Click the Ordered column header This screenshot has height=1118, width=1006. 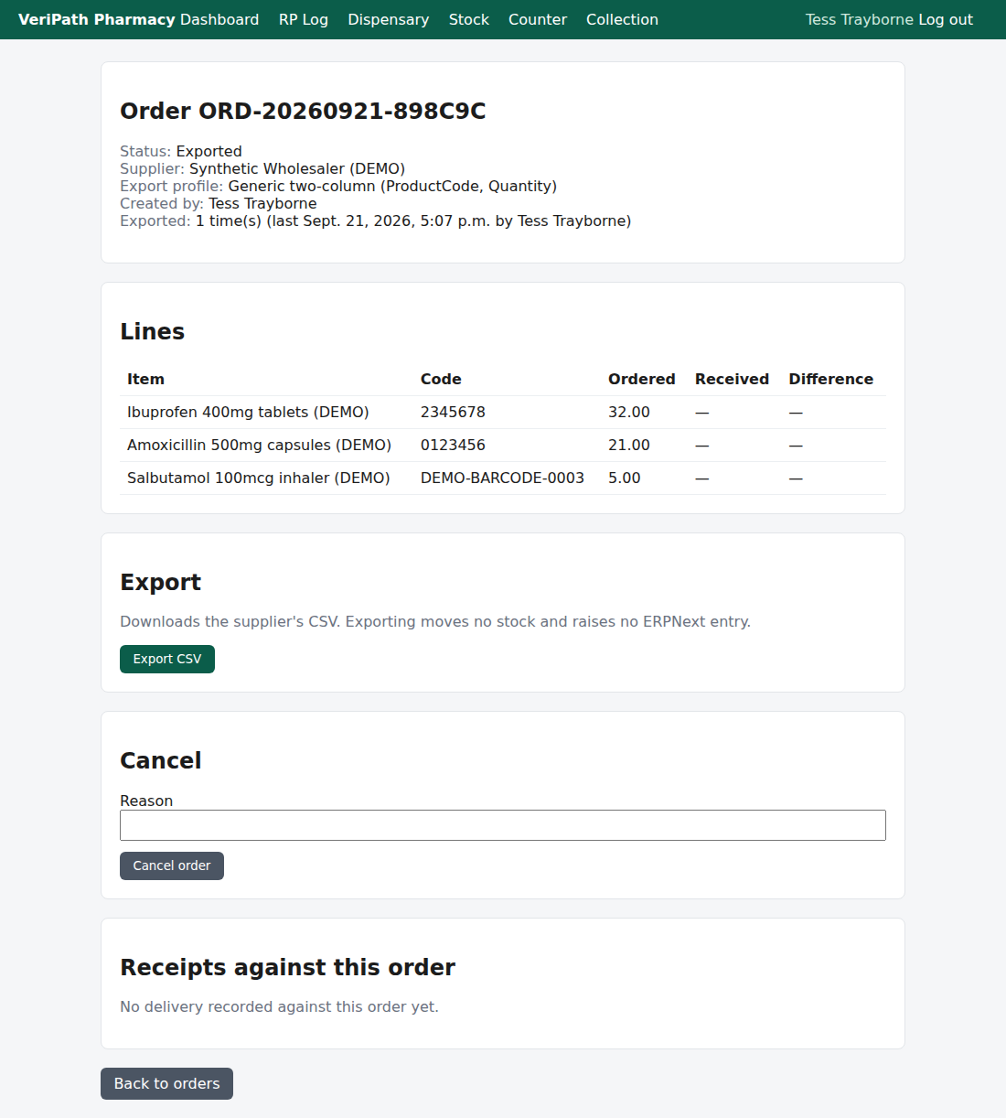coord(642,379)
